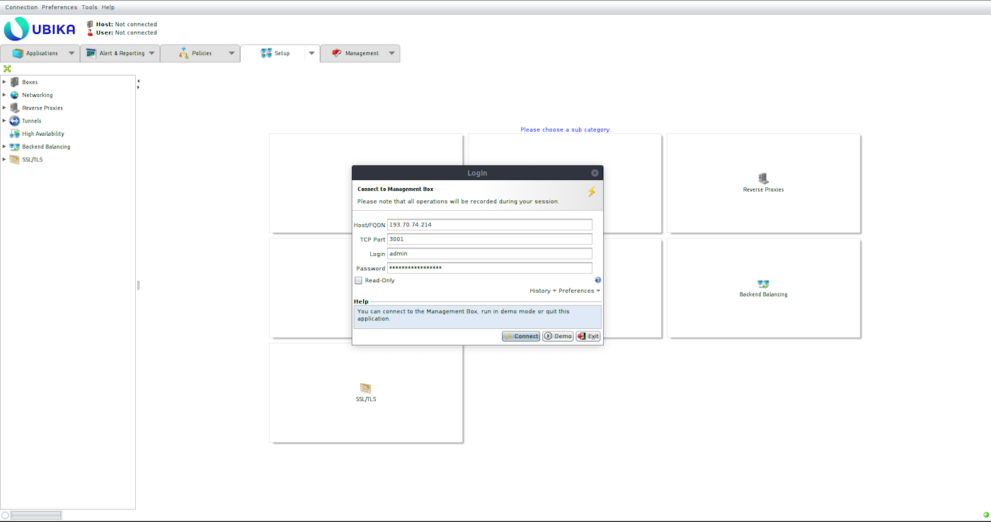991x522 pixels.
Task: Switch to the Policies tab
Action: tap(201, 54)
